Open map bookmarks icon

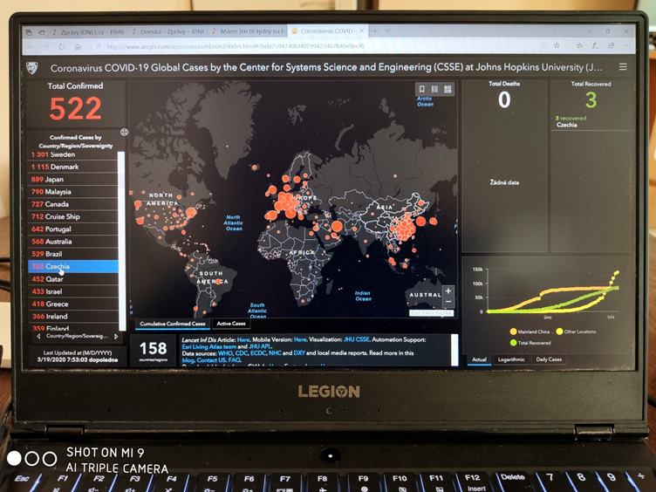point(421,89)
